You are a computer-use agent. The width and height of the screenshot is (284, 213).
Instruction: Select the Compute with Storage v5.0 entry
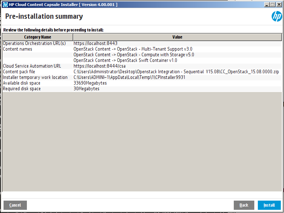coord(133,55)
